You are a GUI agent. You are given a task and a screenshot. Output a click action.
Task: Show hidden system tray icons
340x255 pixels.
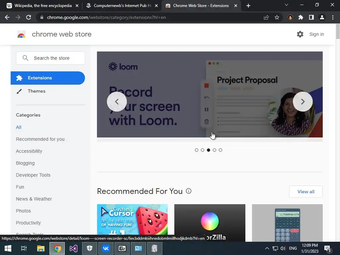click(x=267, y=248)
